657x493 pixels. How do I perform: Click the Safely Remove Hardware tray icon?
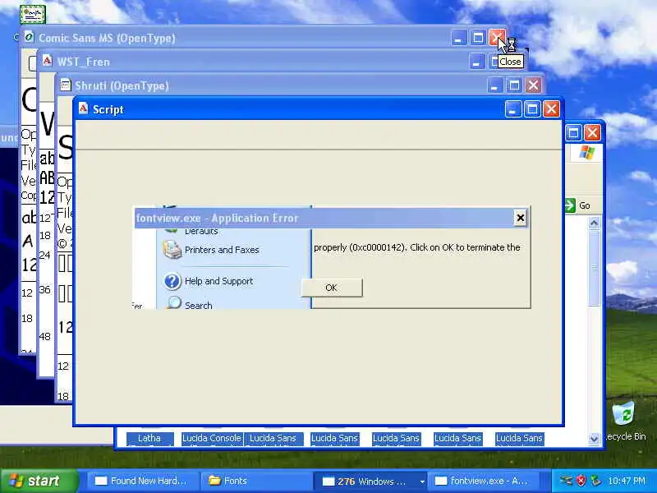[x=566, y=481]
